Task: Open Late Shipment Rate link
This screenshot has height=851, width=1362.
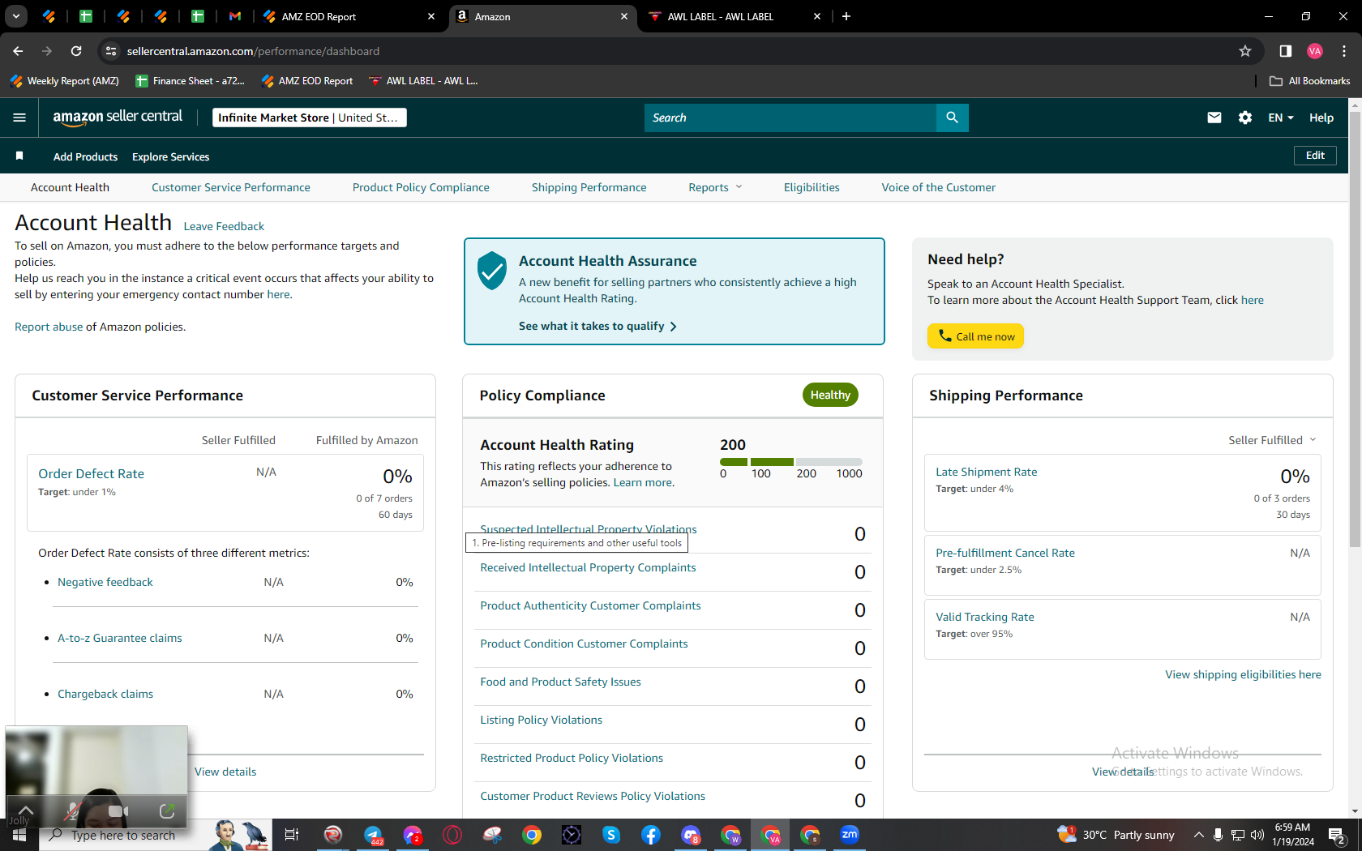Action: [x=987, y=472]
